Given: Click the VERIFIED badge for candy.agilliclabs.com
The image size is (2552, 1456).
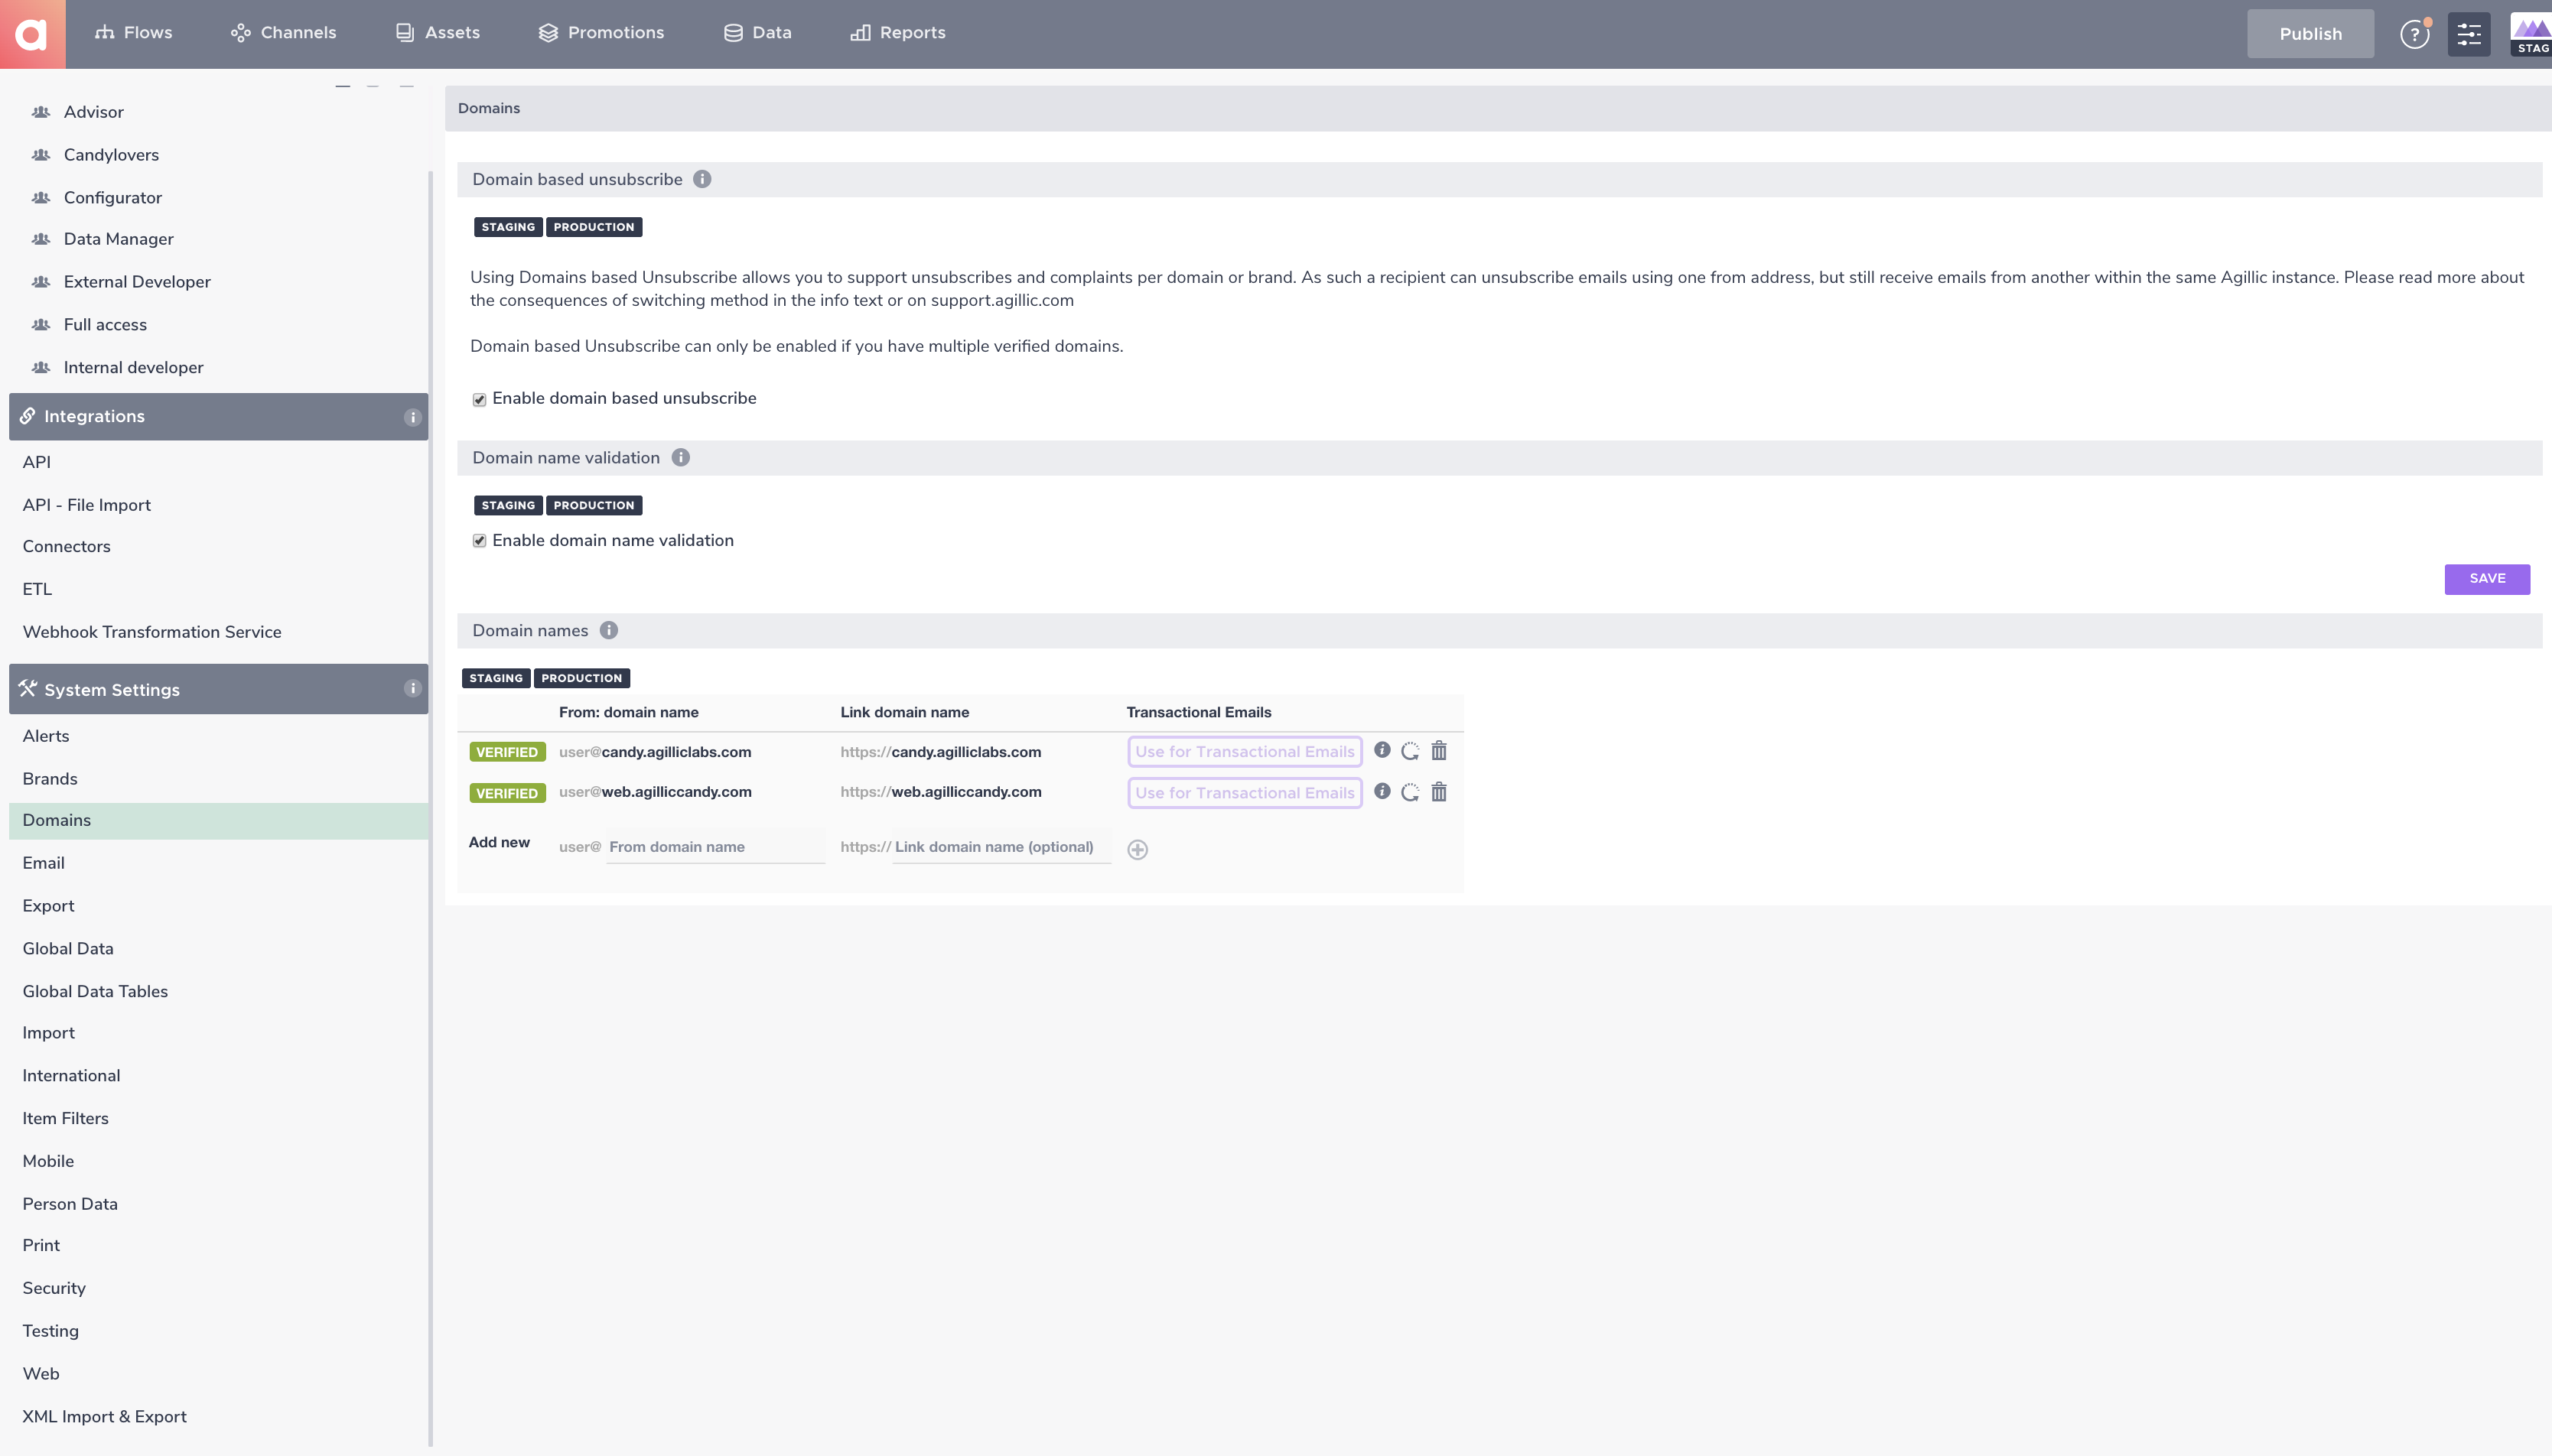Looking at the screenshot, I should point(507,752).
